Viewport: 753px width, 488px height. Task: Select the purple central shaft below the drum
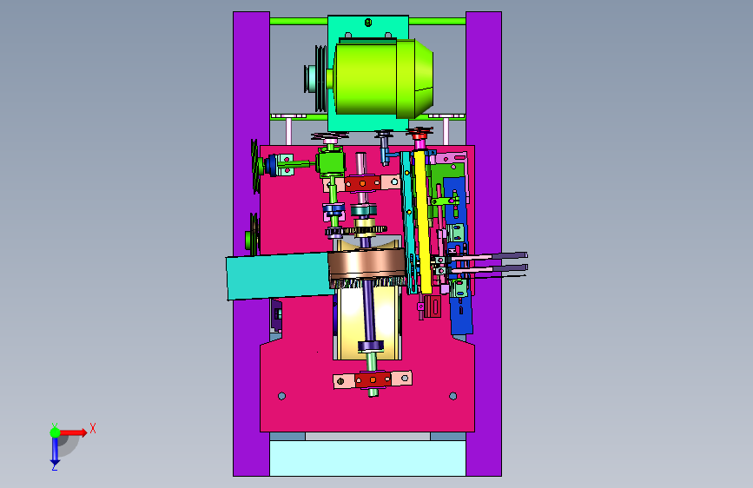click(x=368, y=313)
